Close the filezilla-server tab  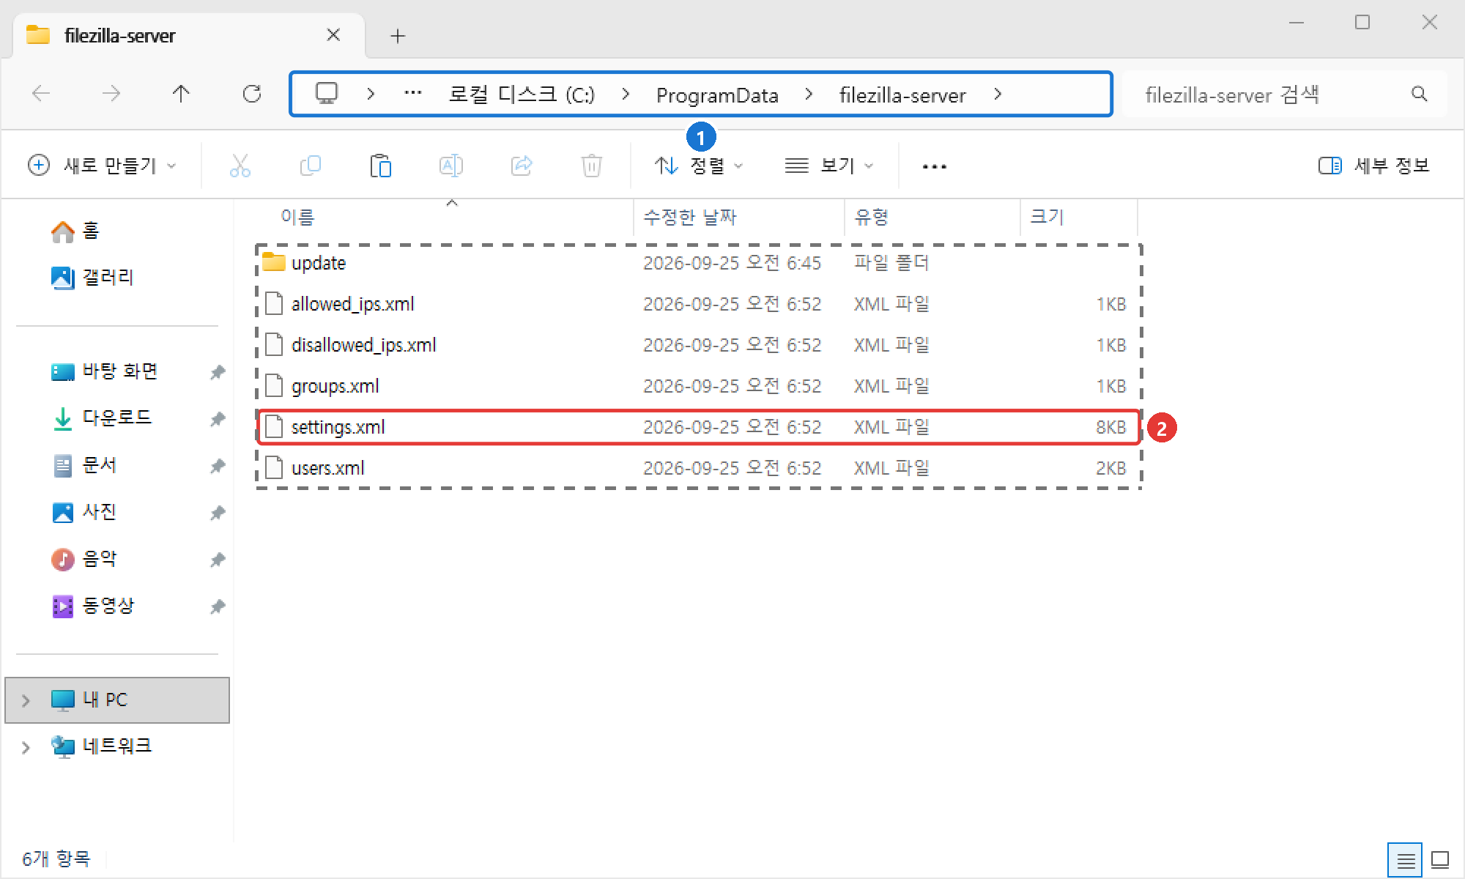click(333, 35)
